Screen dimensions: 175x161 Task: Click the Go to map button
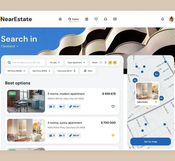(150, 141)
